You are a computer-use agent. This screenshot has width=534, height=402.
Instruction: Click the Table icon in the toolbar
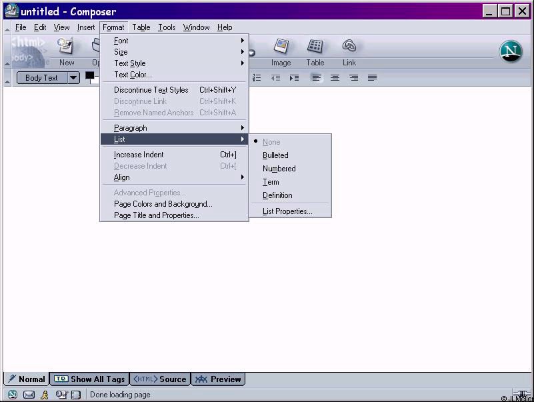(315, 46)
